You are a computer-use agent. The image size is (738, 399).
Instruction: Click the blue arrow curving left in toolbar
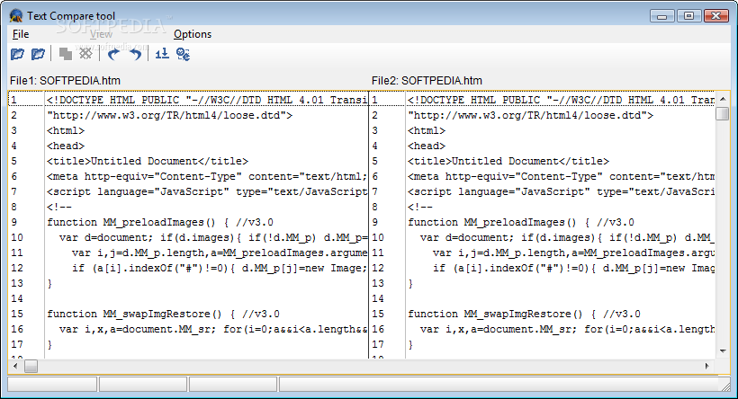click(135, 54)
